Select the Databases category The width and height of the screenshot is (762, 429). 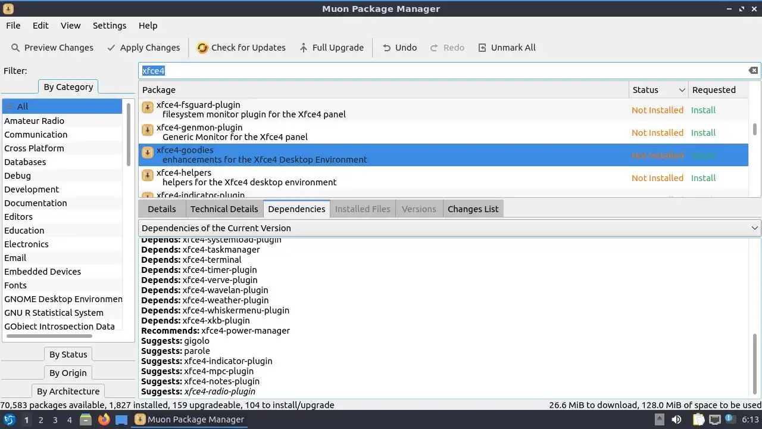coord(62,162)
